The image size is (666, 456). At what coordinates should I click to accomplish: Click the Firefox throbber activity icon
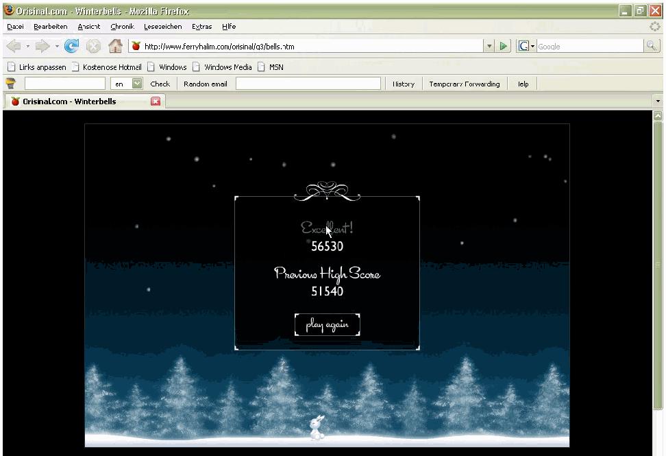pos(655,26)
